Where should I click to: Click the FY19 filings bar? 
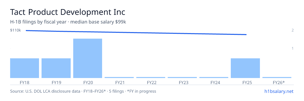(x=56, y=68)
